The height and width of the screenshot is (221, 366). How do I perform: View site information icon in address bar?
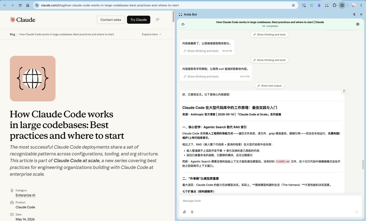click(37, 5)
